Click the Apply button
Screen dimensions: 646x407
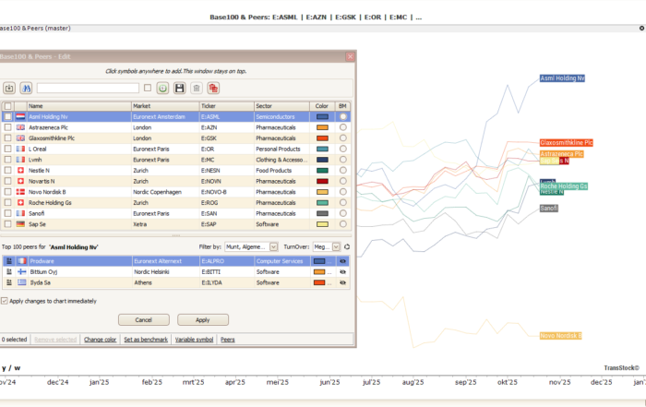click(x=203, y=319)
